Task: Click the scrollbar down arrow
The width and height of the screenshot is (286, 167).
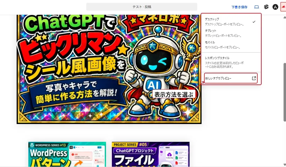Action: (x=284, y=164)
